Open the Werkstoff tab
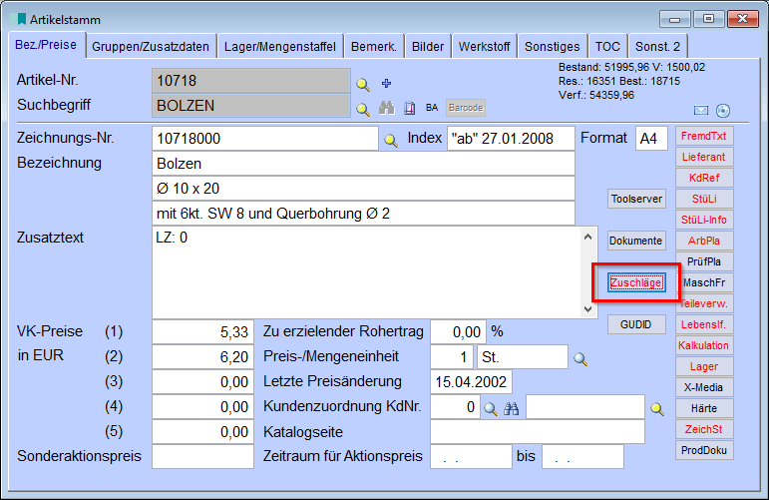 pos(484,47)
